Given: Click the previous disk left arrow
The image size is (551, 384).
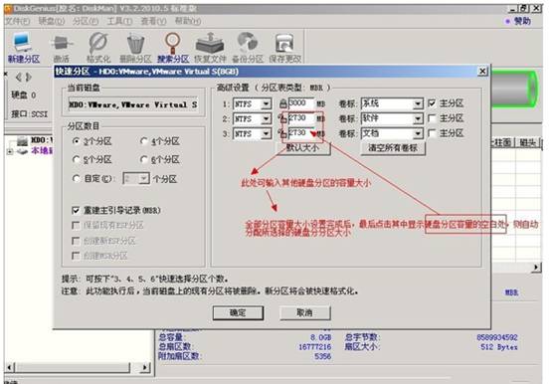Looking at the screenshot, I should tap(19, 77).
